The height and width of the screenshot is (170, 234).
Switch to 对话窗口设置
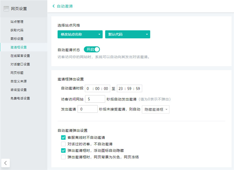click(20, 64)
